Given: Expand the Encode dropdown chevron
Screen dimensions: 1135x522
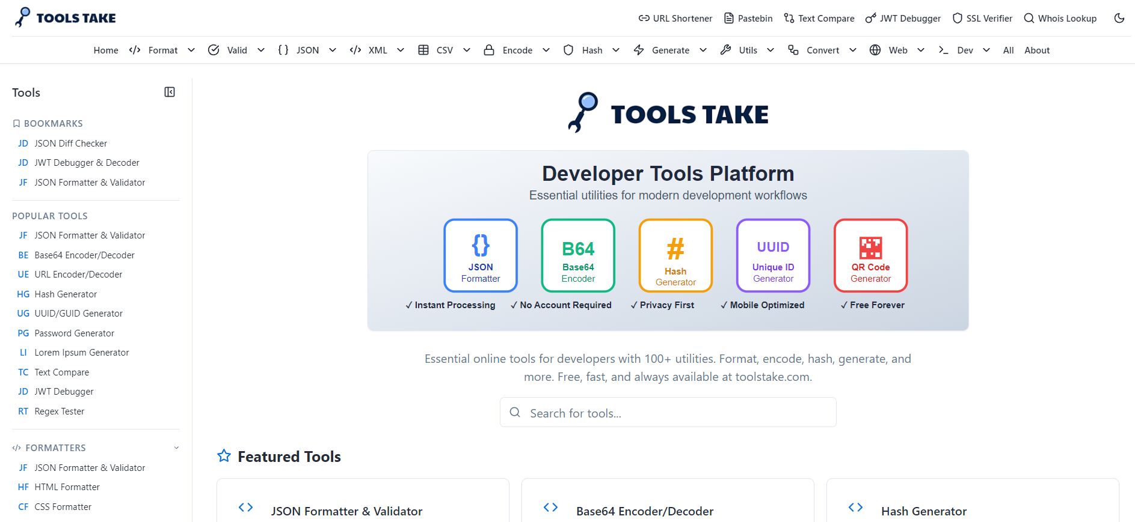Looking at the screenshot, I should tap(546, 50).
